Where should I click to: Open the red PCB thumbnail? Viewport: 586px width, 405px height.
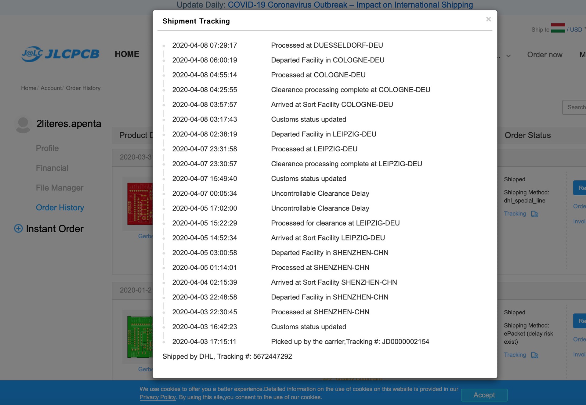click(x=140, y=204)
